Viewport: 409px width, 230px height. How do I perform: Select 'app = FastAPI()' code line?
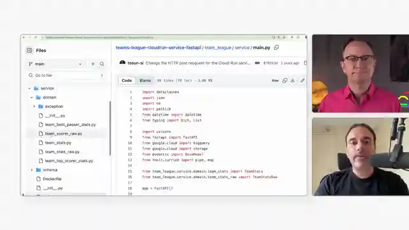[x=157, y=188]
